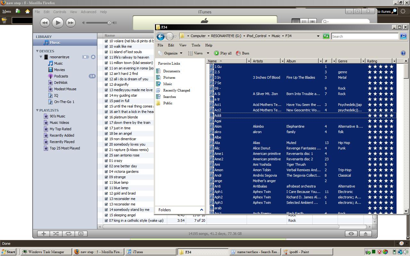
Task: Play the current track in iTunes
Action: tap(58, 23)
